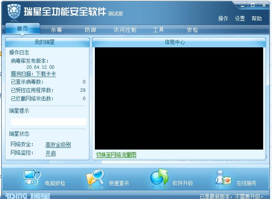Click the 软件升级 button label
This screenshot has height=199, width=272.
pos(183,183)
